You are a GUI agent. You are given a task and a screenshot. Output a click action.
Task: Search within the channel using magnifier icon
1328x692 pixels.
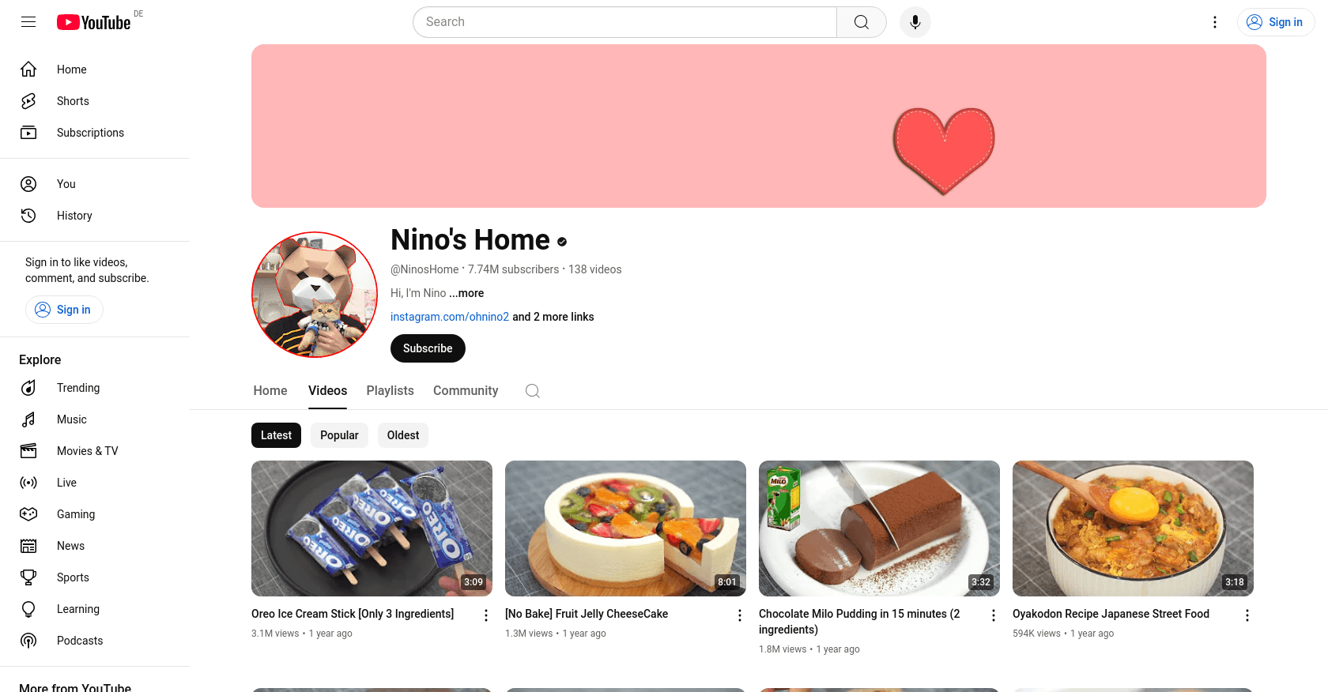(x=533, y=391)
